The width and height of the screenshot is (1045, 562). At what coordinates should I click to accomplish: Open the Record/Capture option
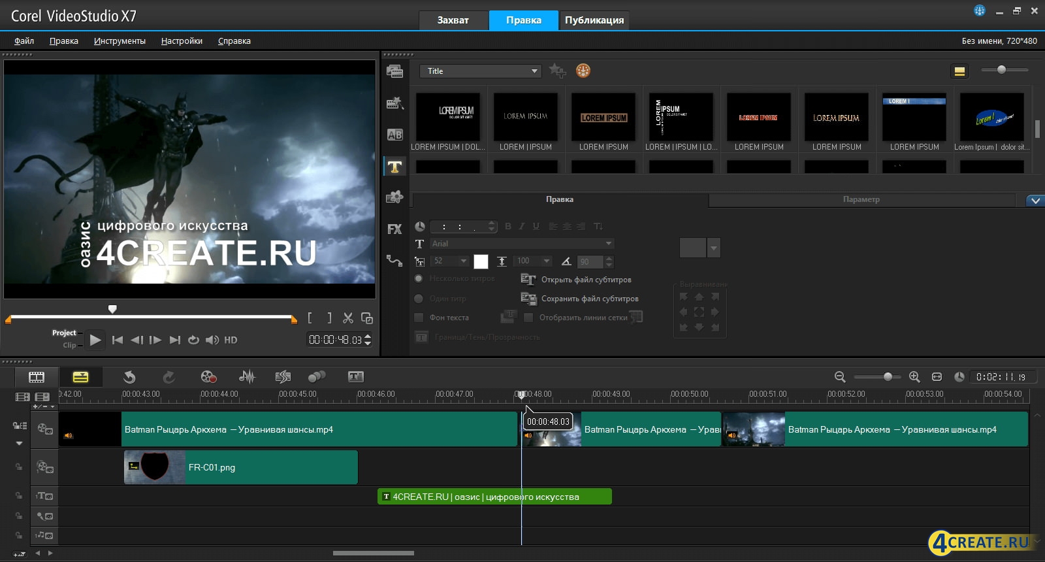[208, 377]
